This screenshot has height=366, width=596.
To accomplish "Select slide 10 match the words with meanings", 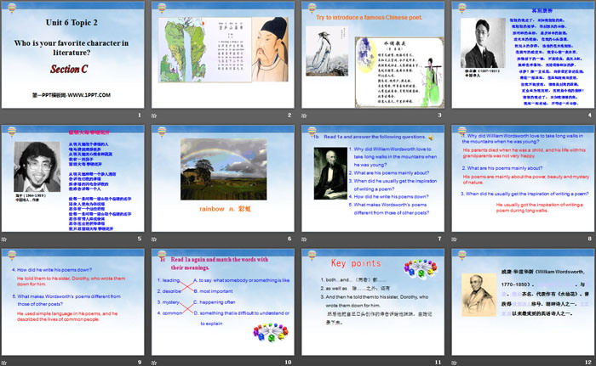I will (223, 302).
